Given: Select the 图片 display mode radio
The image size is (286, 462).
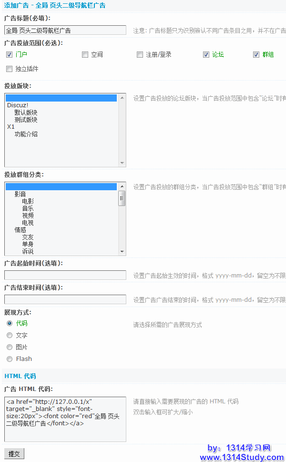Looking at the screenshot, I should [10, 347].
